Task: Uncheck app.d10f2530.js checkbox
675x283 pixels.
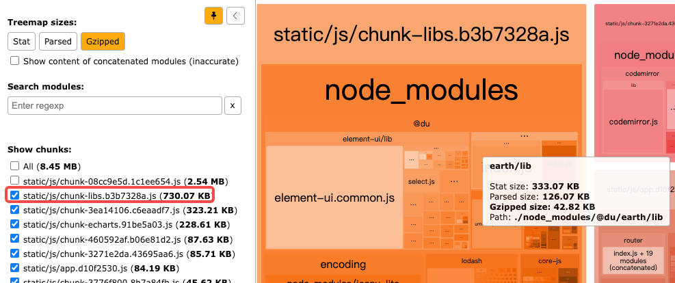Action: click(14, 269)
